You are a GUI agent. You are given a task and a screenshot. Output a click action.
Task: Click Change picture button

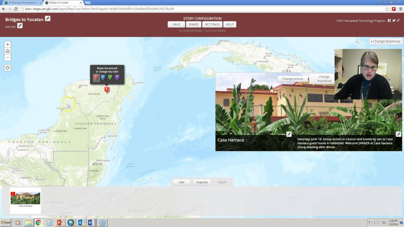click(x=293, y=79)
